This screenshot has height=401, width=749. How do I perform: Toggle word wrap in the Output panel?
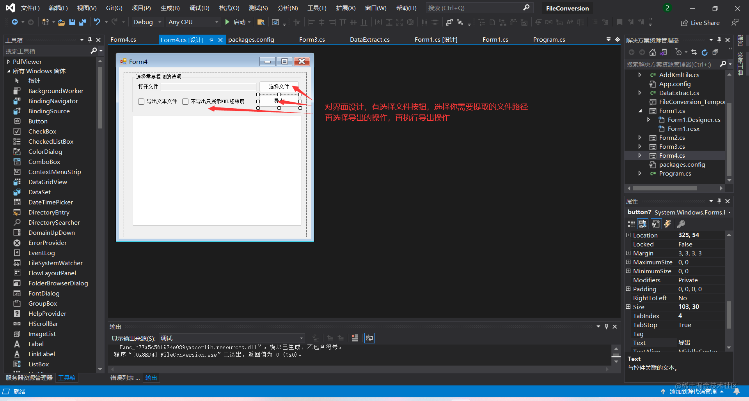[x=369, y=338]
